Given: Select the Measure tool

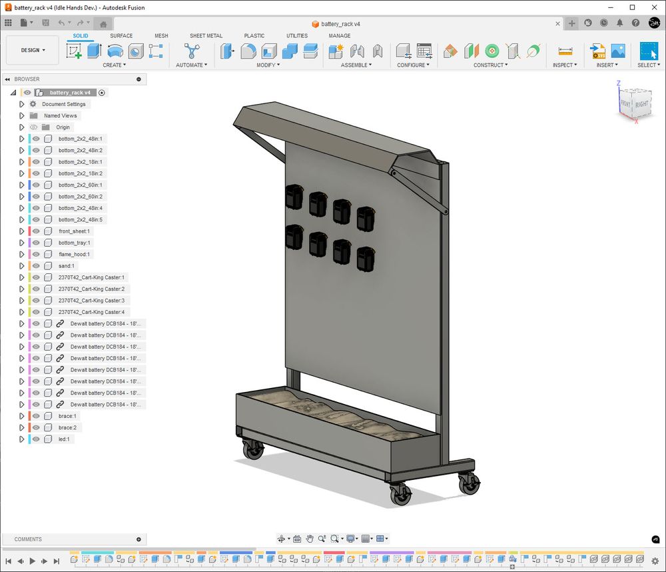Looking at the screenshot, I should (x=565, y=51).
